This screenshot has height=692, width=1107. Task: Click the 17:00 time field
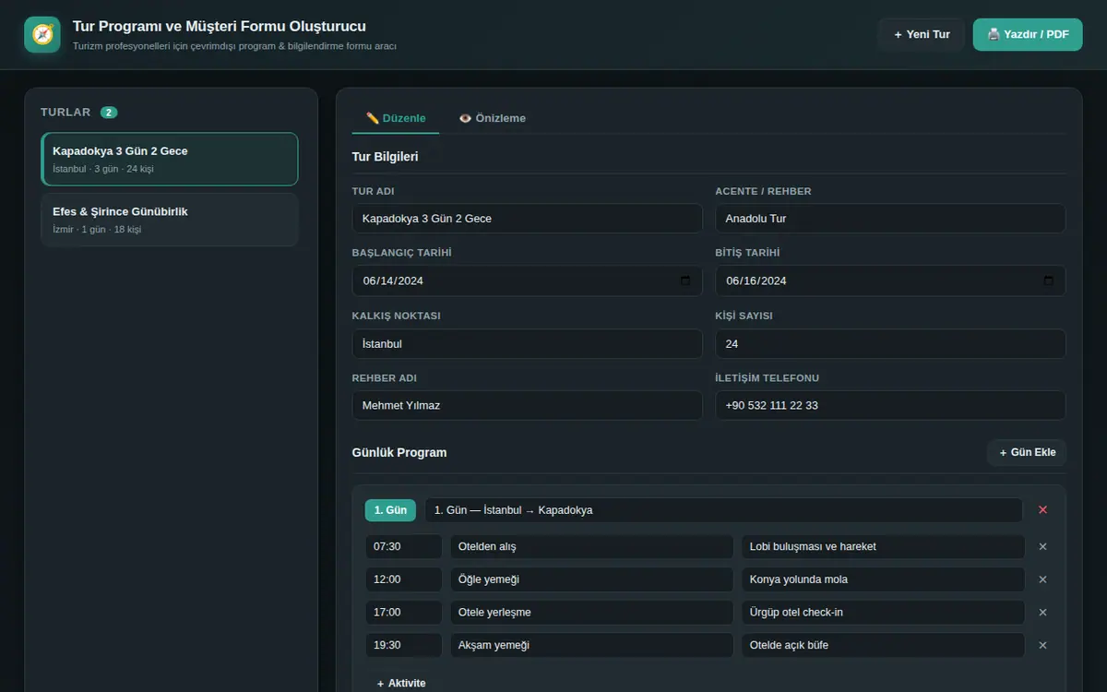(x=404, y=612)
